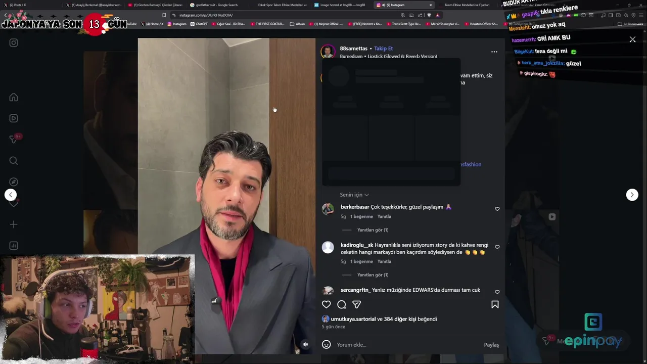Click the create new post plus icon
The width and height of the screenshot is (647, 364).
pyautogui.click(x=14, y=224)
